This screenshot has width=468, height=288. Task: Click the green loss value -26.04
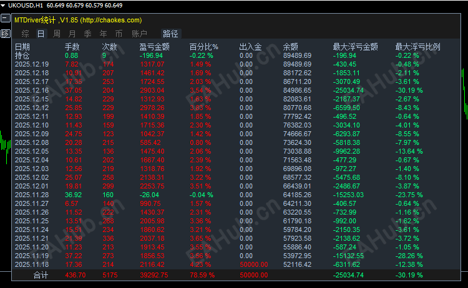(150, 195)
